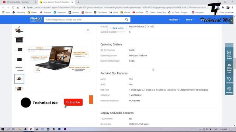Click the red Subscribe button
Screen dimensions: 236x132
[x=73, y=102]
